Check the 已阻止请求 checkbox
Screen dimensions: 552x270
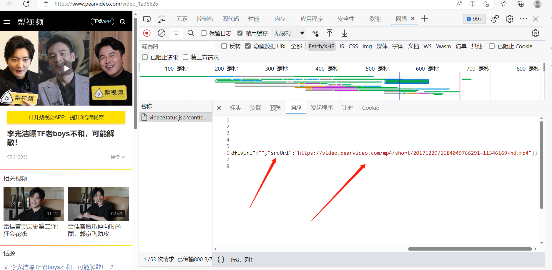coord(145,57)
